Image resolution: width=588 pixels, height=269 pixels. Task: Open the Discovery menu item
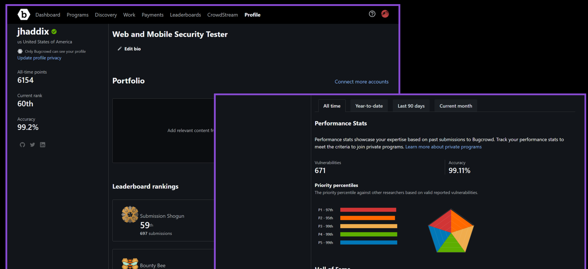point(106,15)
